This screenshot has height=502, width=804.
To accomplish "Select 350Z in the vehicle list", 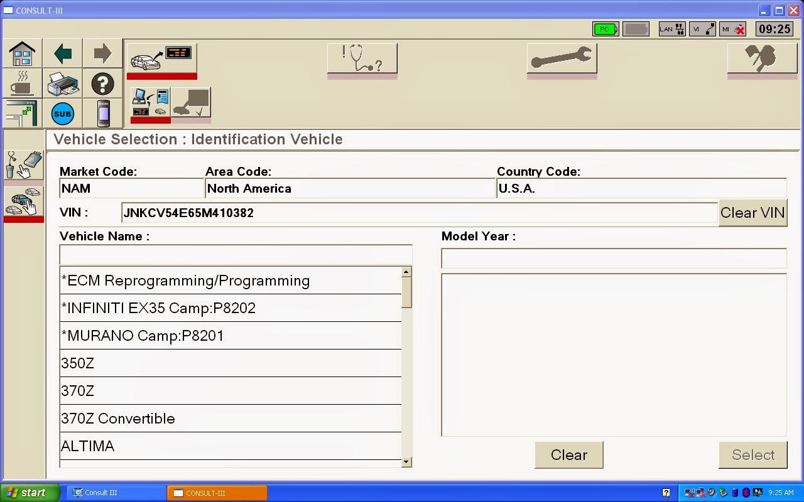I will pyautogui.click(x=231, y=363).
